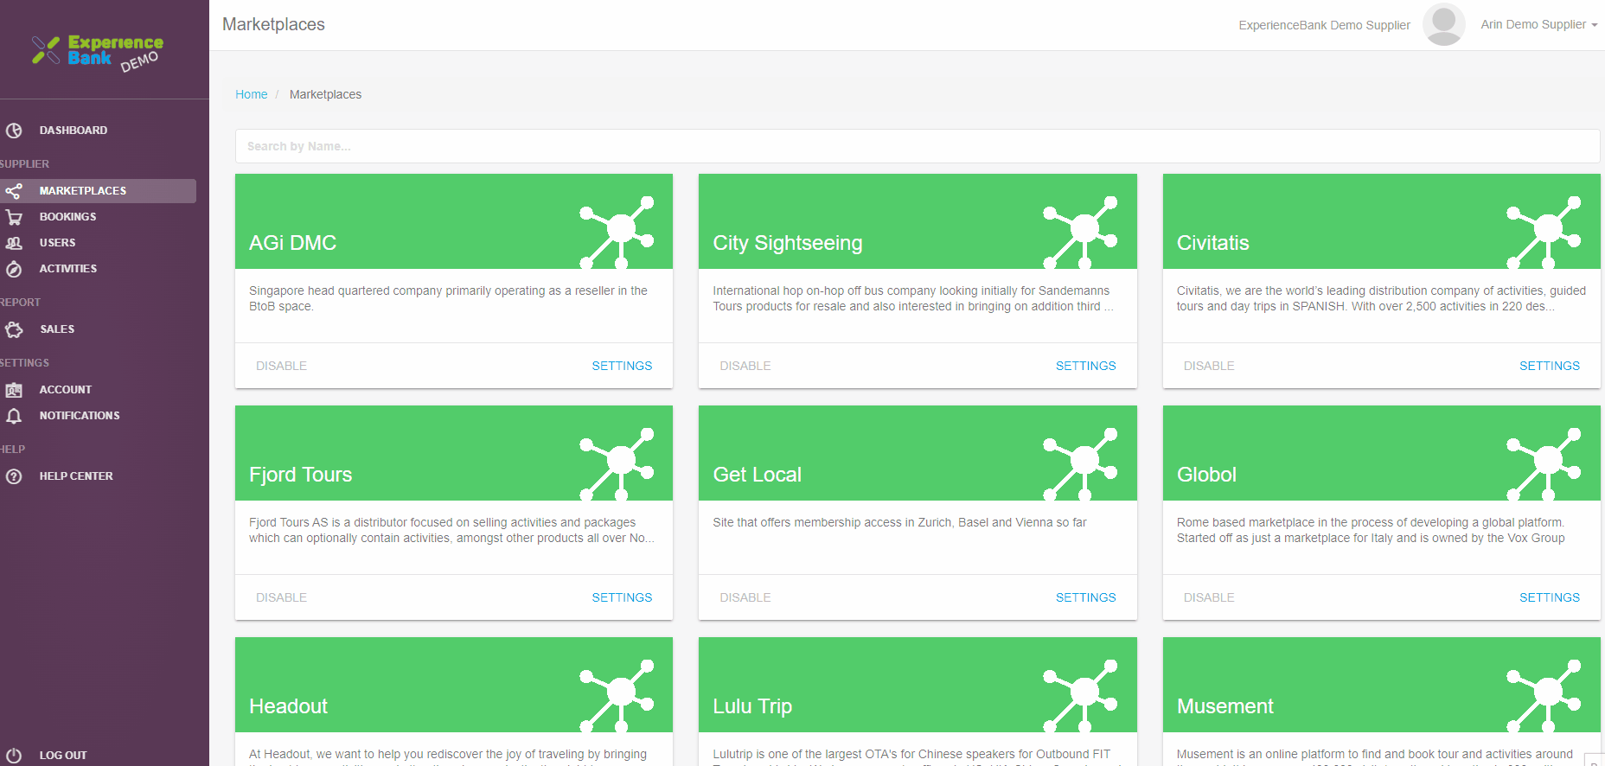Click the Users people icon
Image resolution: width=1605 pixels, height=766 pixels.
[x=14, y=243]
